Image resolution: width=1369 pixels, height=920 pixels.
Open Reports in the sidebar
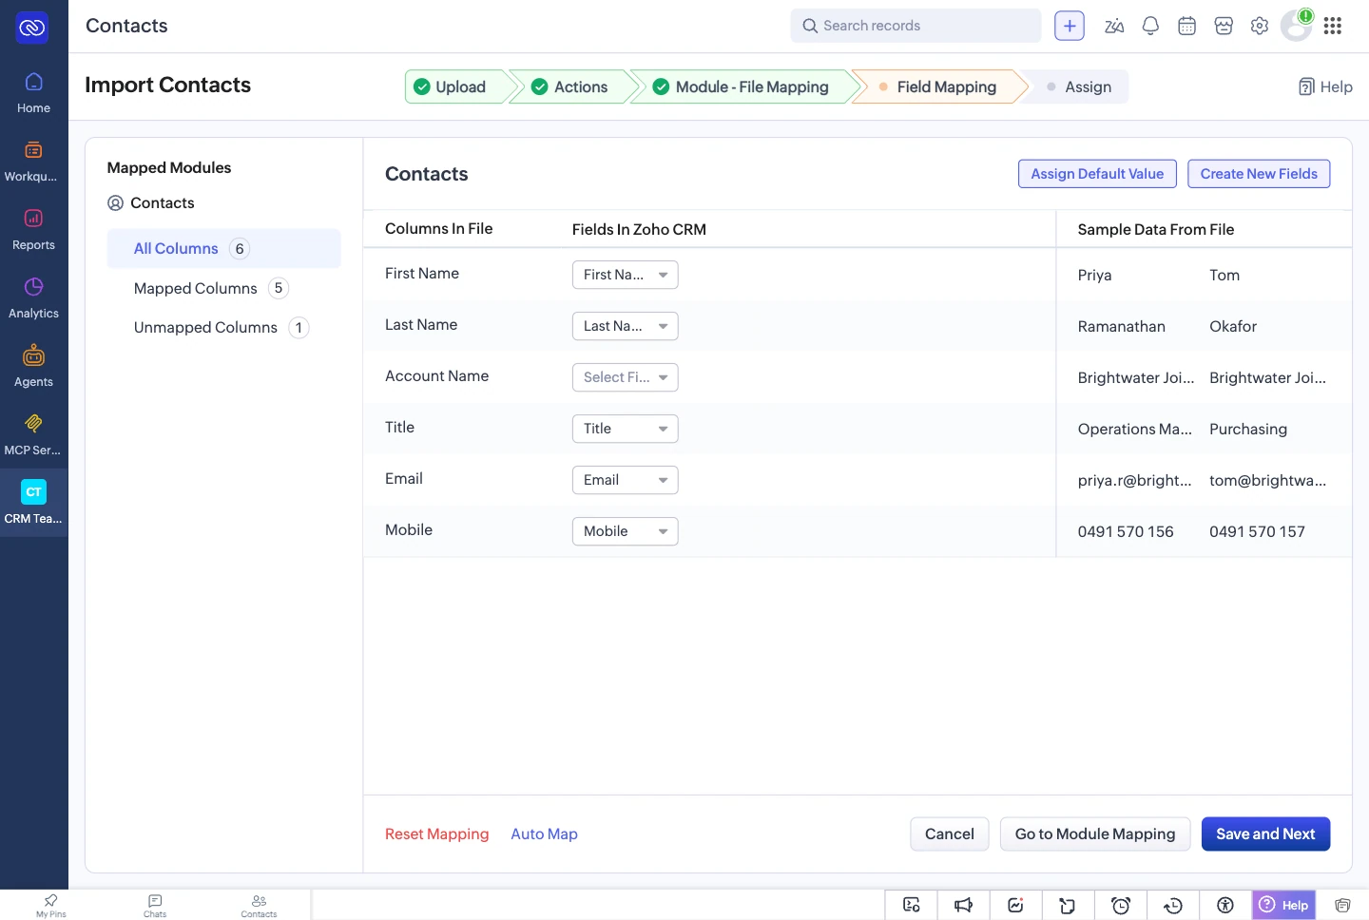[33, 230]
